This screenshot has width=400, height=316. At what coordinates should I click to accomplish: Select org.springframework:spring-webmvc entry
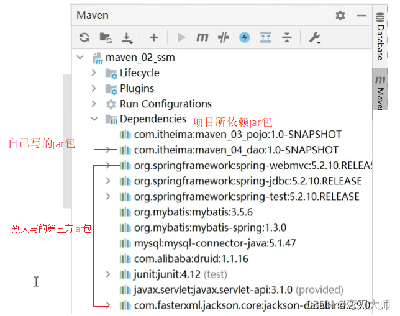pos(253,166)
